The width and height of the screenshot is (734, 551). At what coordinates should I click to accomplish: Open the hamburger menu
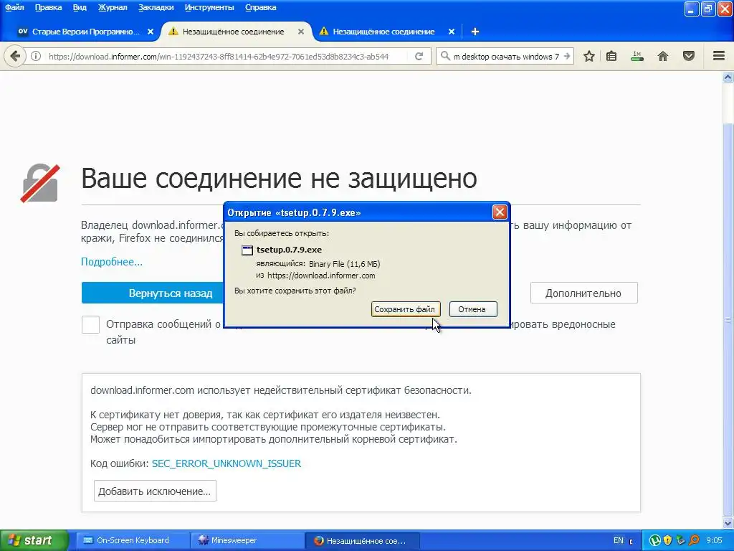[x=719, y=56]
